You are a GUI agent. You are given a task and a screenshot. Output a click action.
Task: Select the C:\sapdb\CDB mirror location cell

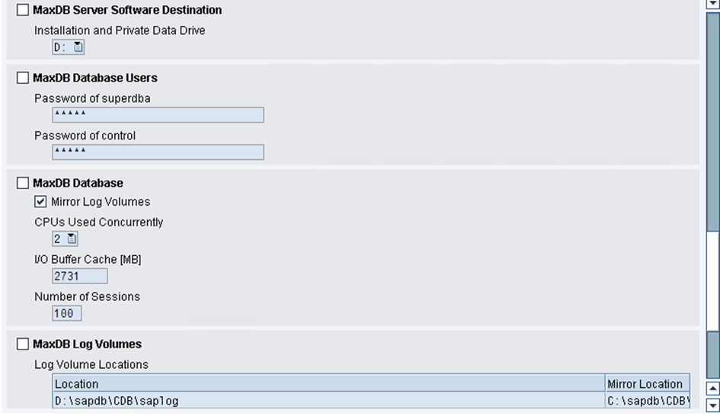(x=648, y=401)
